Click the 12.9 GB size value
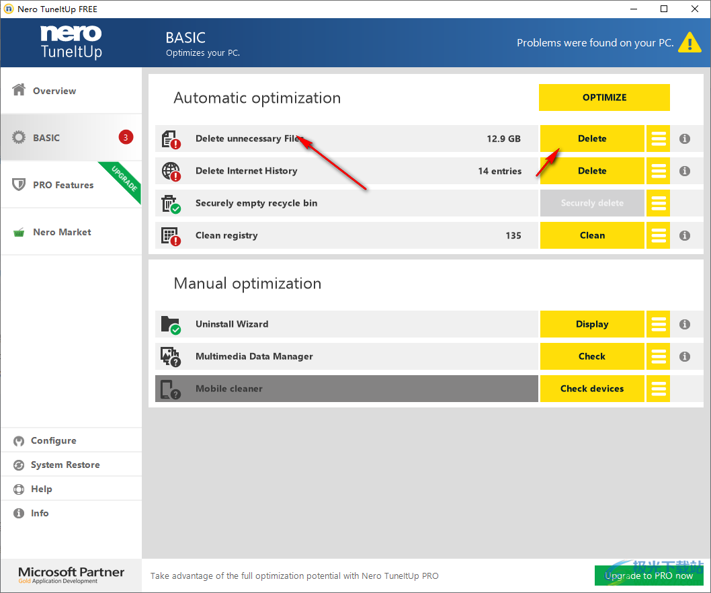Viewport: 711px width, 593px height. pos(503,139)
